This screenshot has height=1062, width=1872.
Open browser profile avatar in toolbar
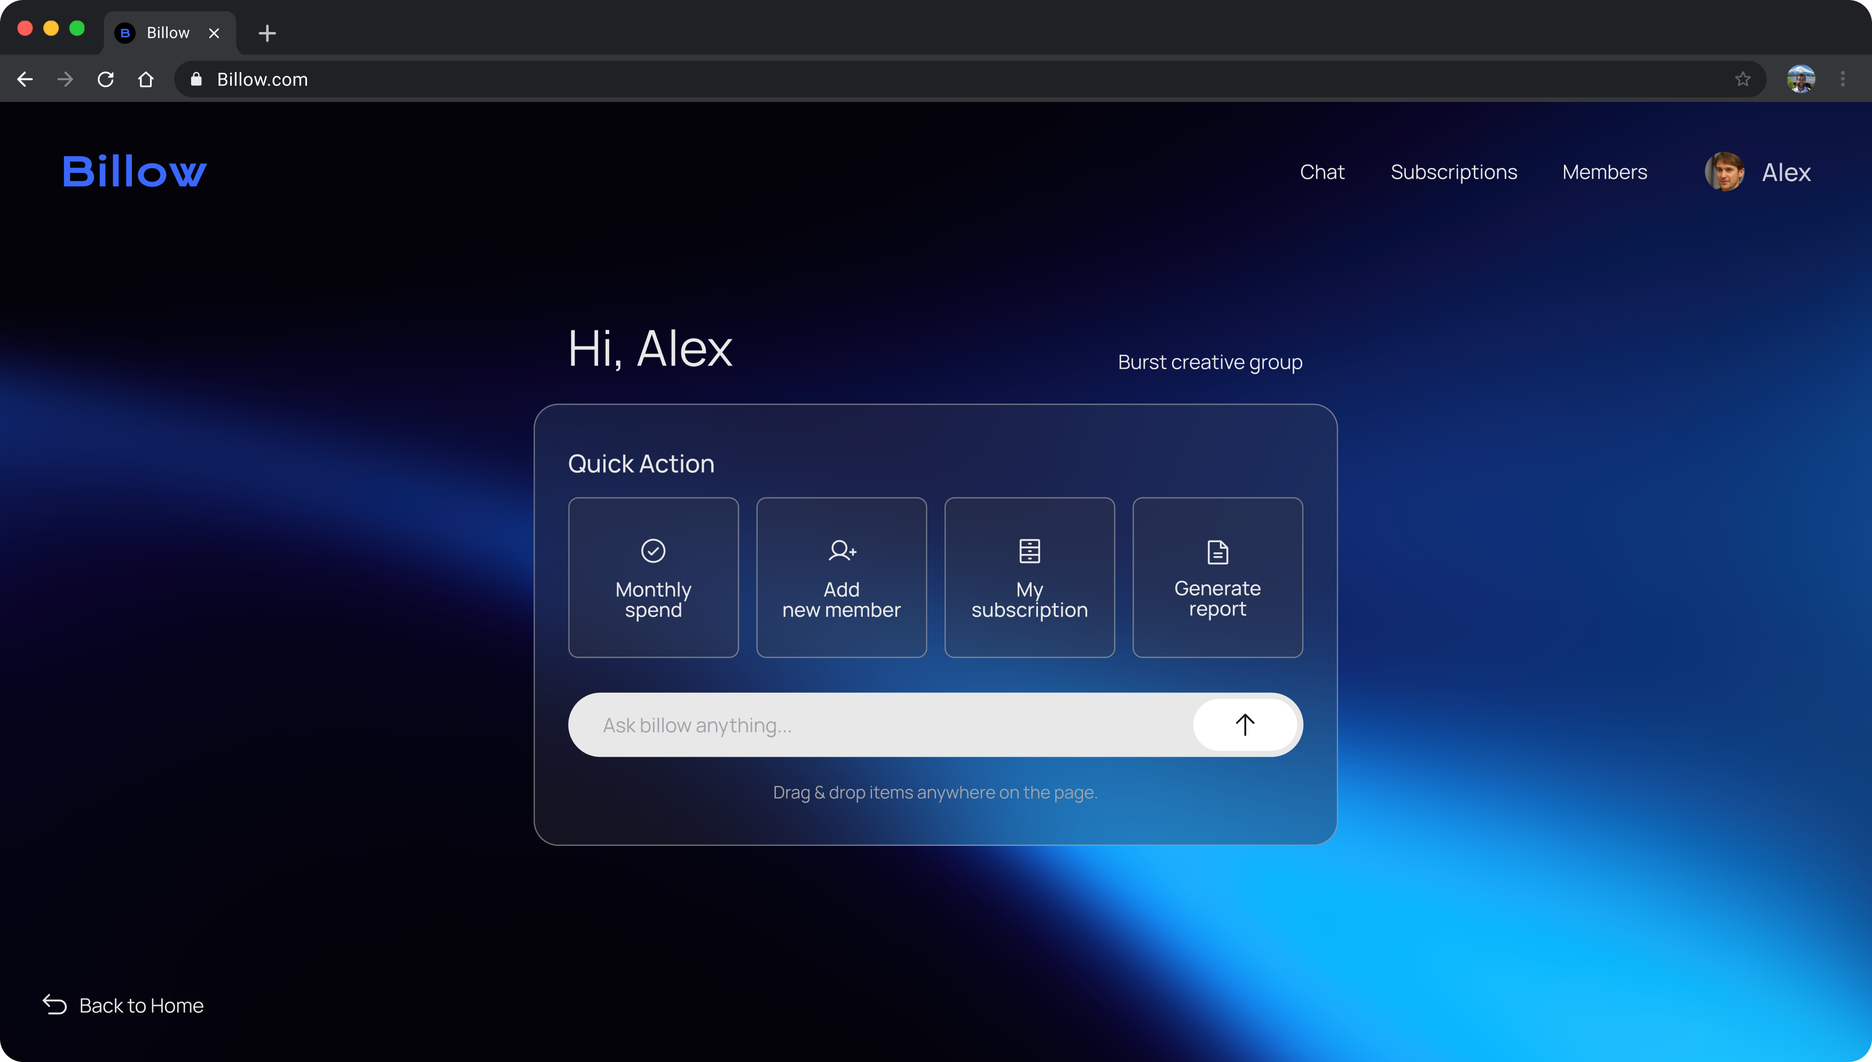[x=1800, y=79]
